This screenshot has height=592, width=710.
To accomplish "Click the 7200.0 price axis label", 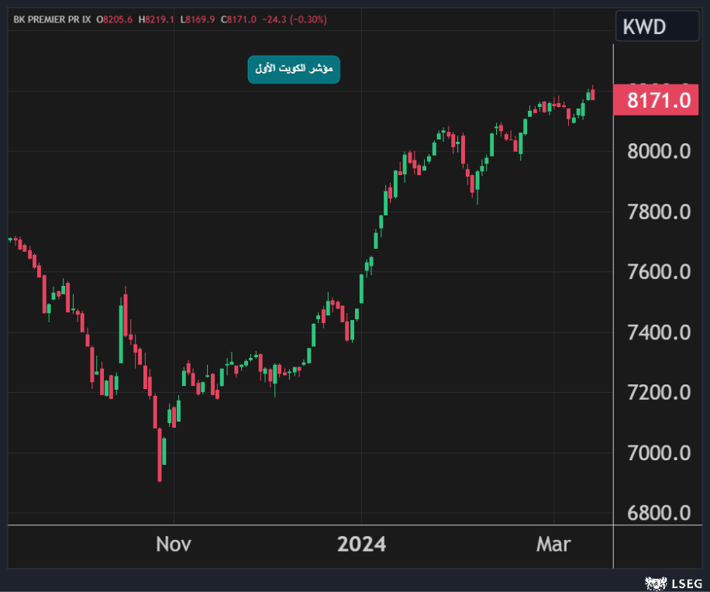I will pyautogui.click(x=658, y=392).
